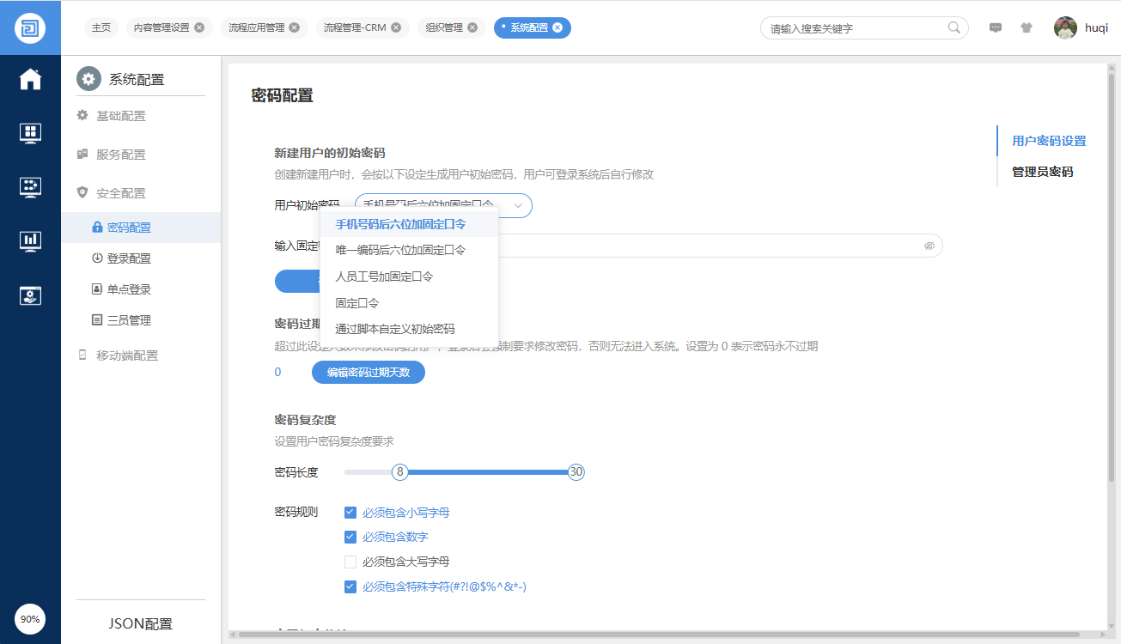Viewport: 1121px width, 644px height.
Task: Collapse the 用户初始密码 dropdown arrow
Action: (x=518, y=205)
